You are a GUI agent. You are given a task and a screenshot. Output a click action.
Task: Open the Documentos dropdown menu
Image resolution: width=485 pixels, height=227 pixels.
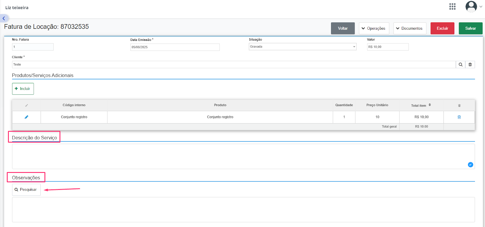tap(410, 28)
